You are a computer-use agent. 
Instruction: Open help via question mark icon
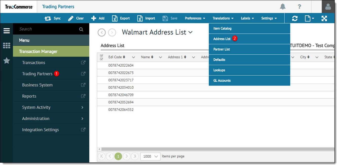tap(299, 7)
